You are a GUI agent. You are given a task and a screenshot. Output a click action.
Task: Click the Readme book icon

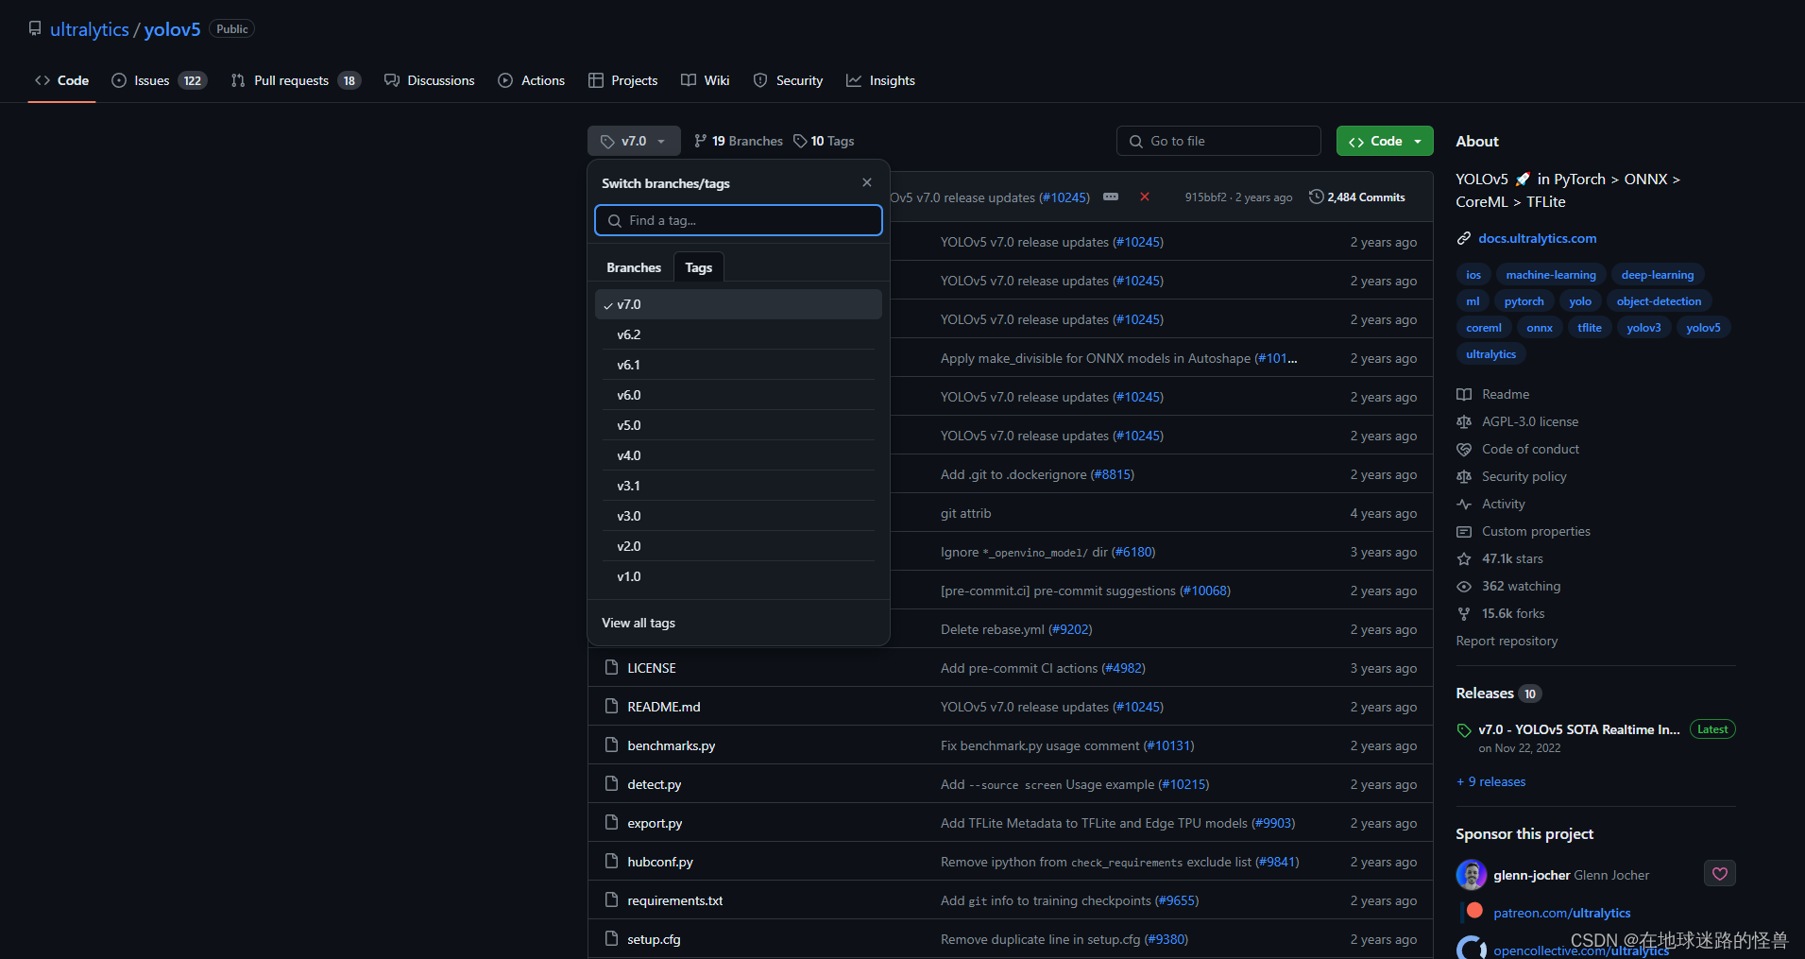pyautogui.click(x=1463, y=394)
